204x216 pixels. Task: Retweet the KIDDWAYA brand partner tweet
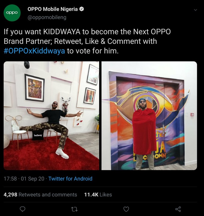tap(74, 209)
